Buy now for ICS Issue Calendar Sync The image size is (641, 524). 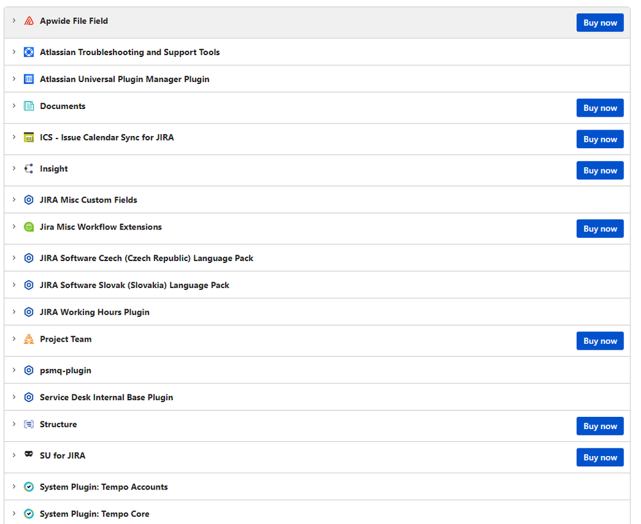(x=600, y=139)
